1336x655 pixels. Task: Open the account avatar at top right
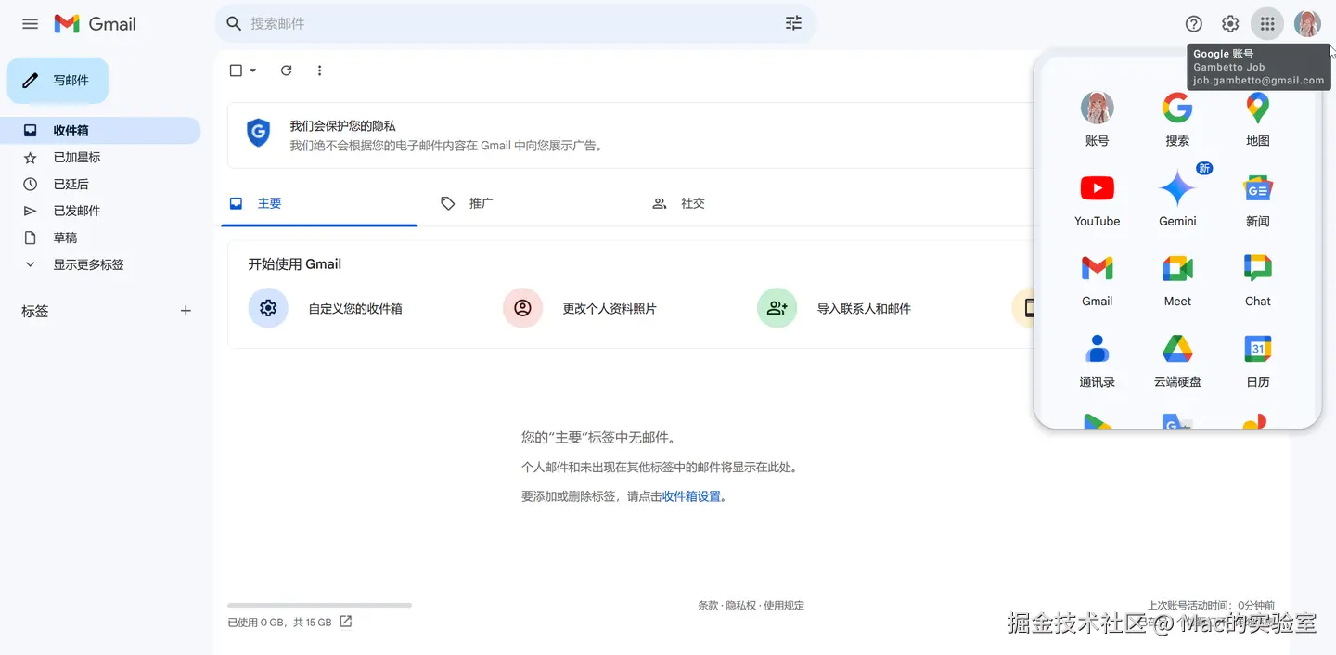click(1307, 24)
